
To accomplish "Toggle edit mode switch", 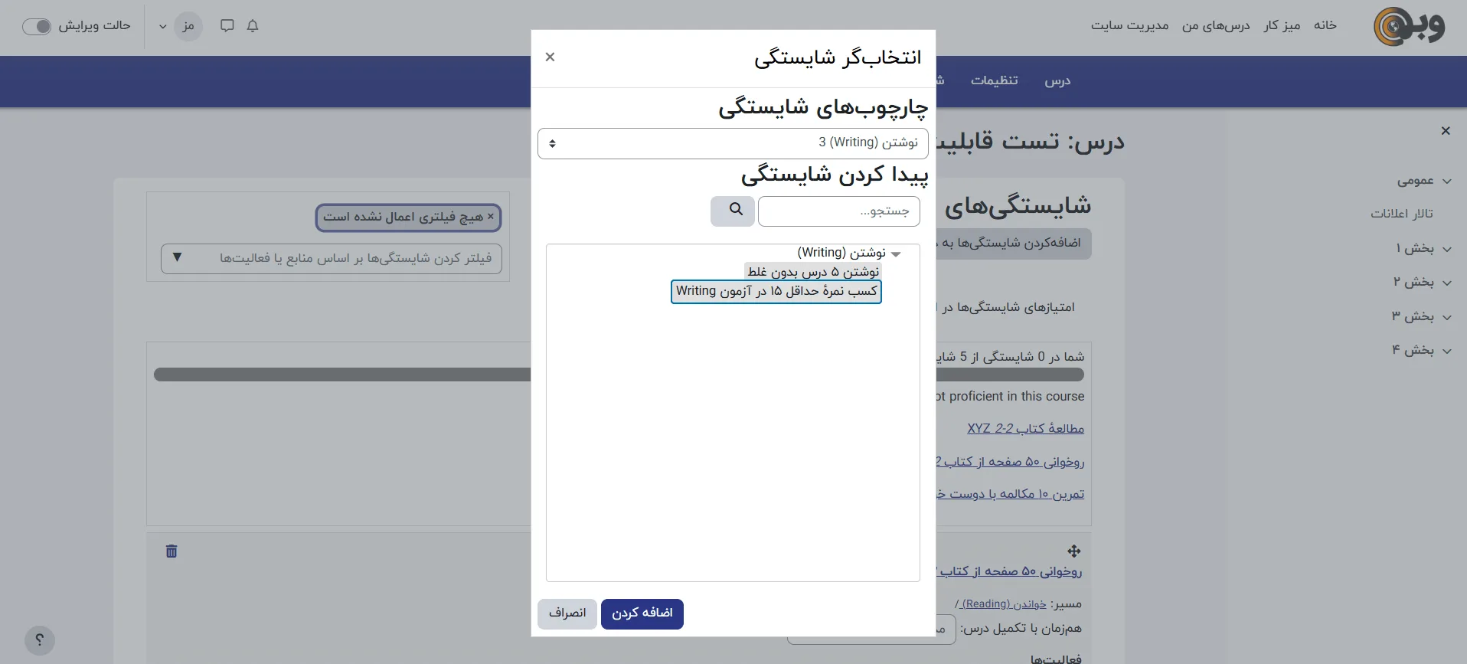I will coord(37,27).
